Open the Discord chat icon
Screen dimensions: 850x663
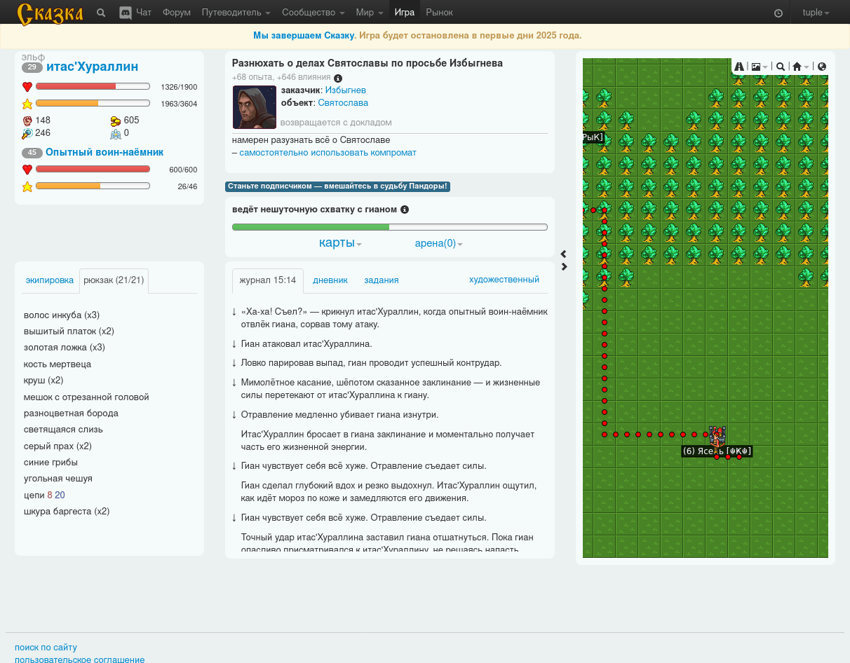tap(126, 13)
